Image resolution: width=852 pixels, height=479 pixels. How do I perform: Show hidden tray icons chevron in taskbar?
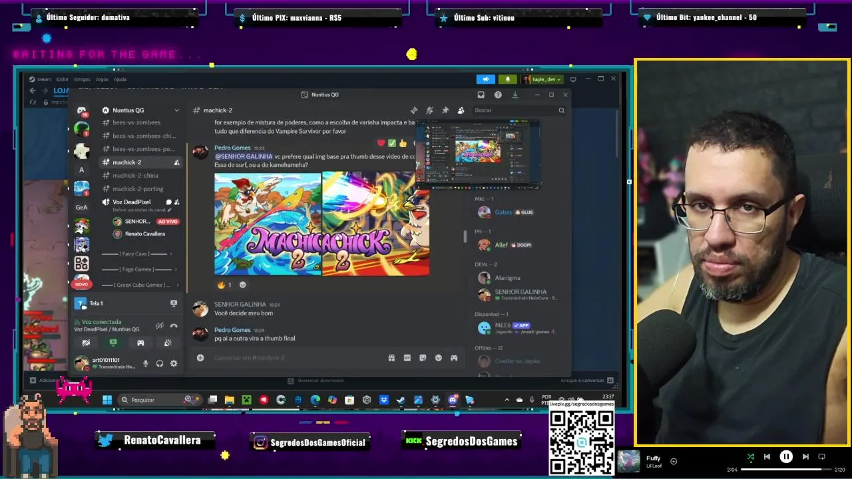(x=507, y=400)
